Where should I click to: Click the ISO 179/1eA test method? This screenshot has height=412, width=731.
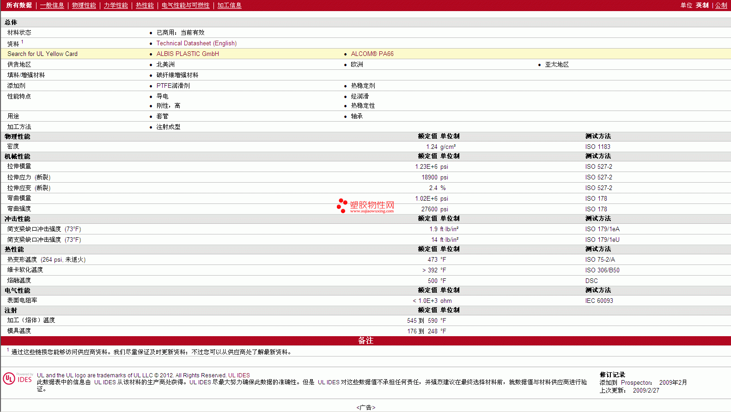pyautogui.click(x=602, y=229)
